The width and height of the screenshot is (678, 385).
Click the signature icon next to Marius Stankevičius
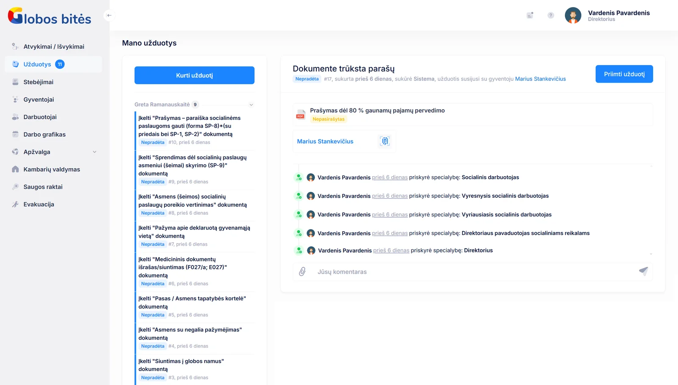pyautogui.click(x=384, y=141)
